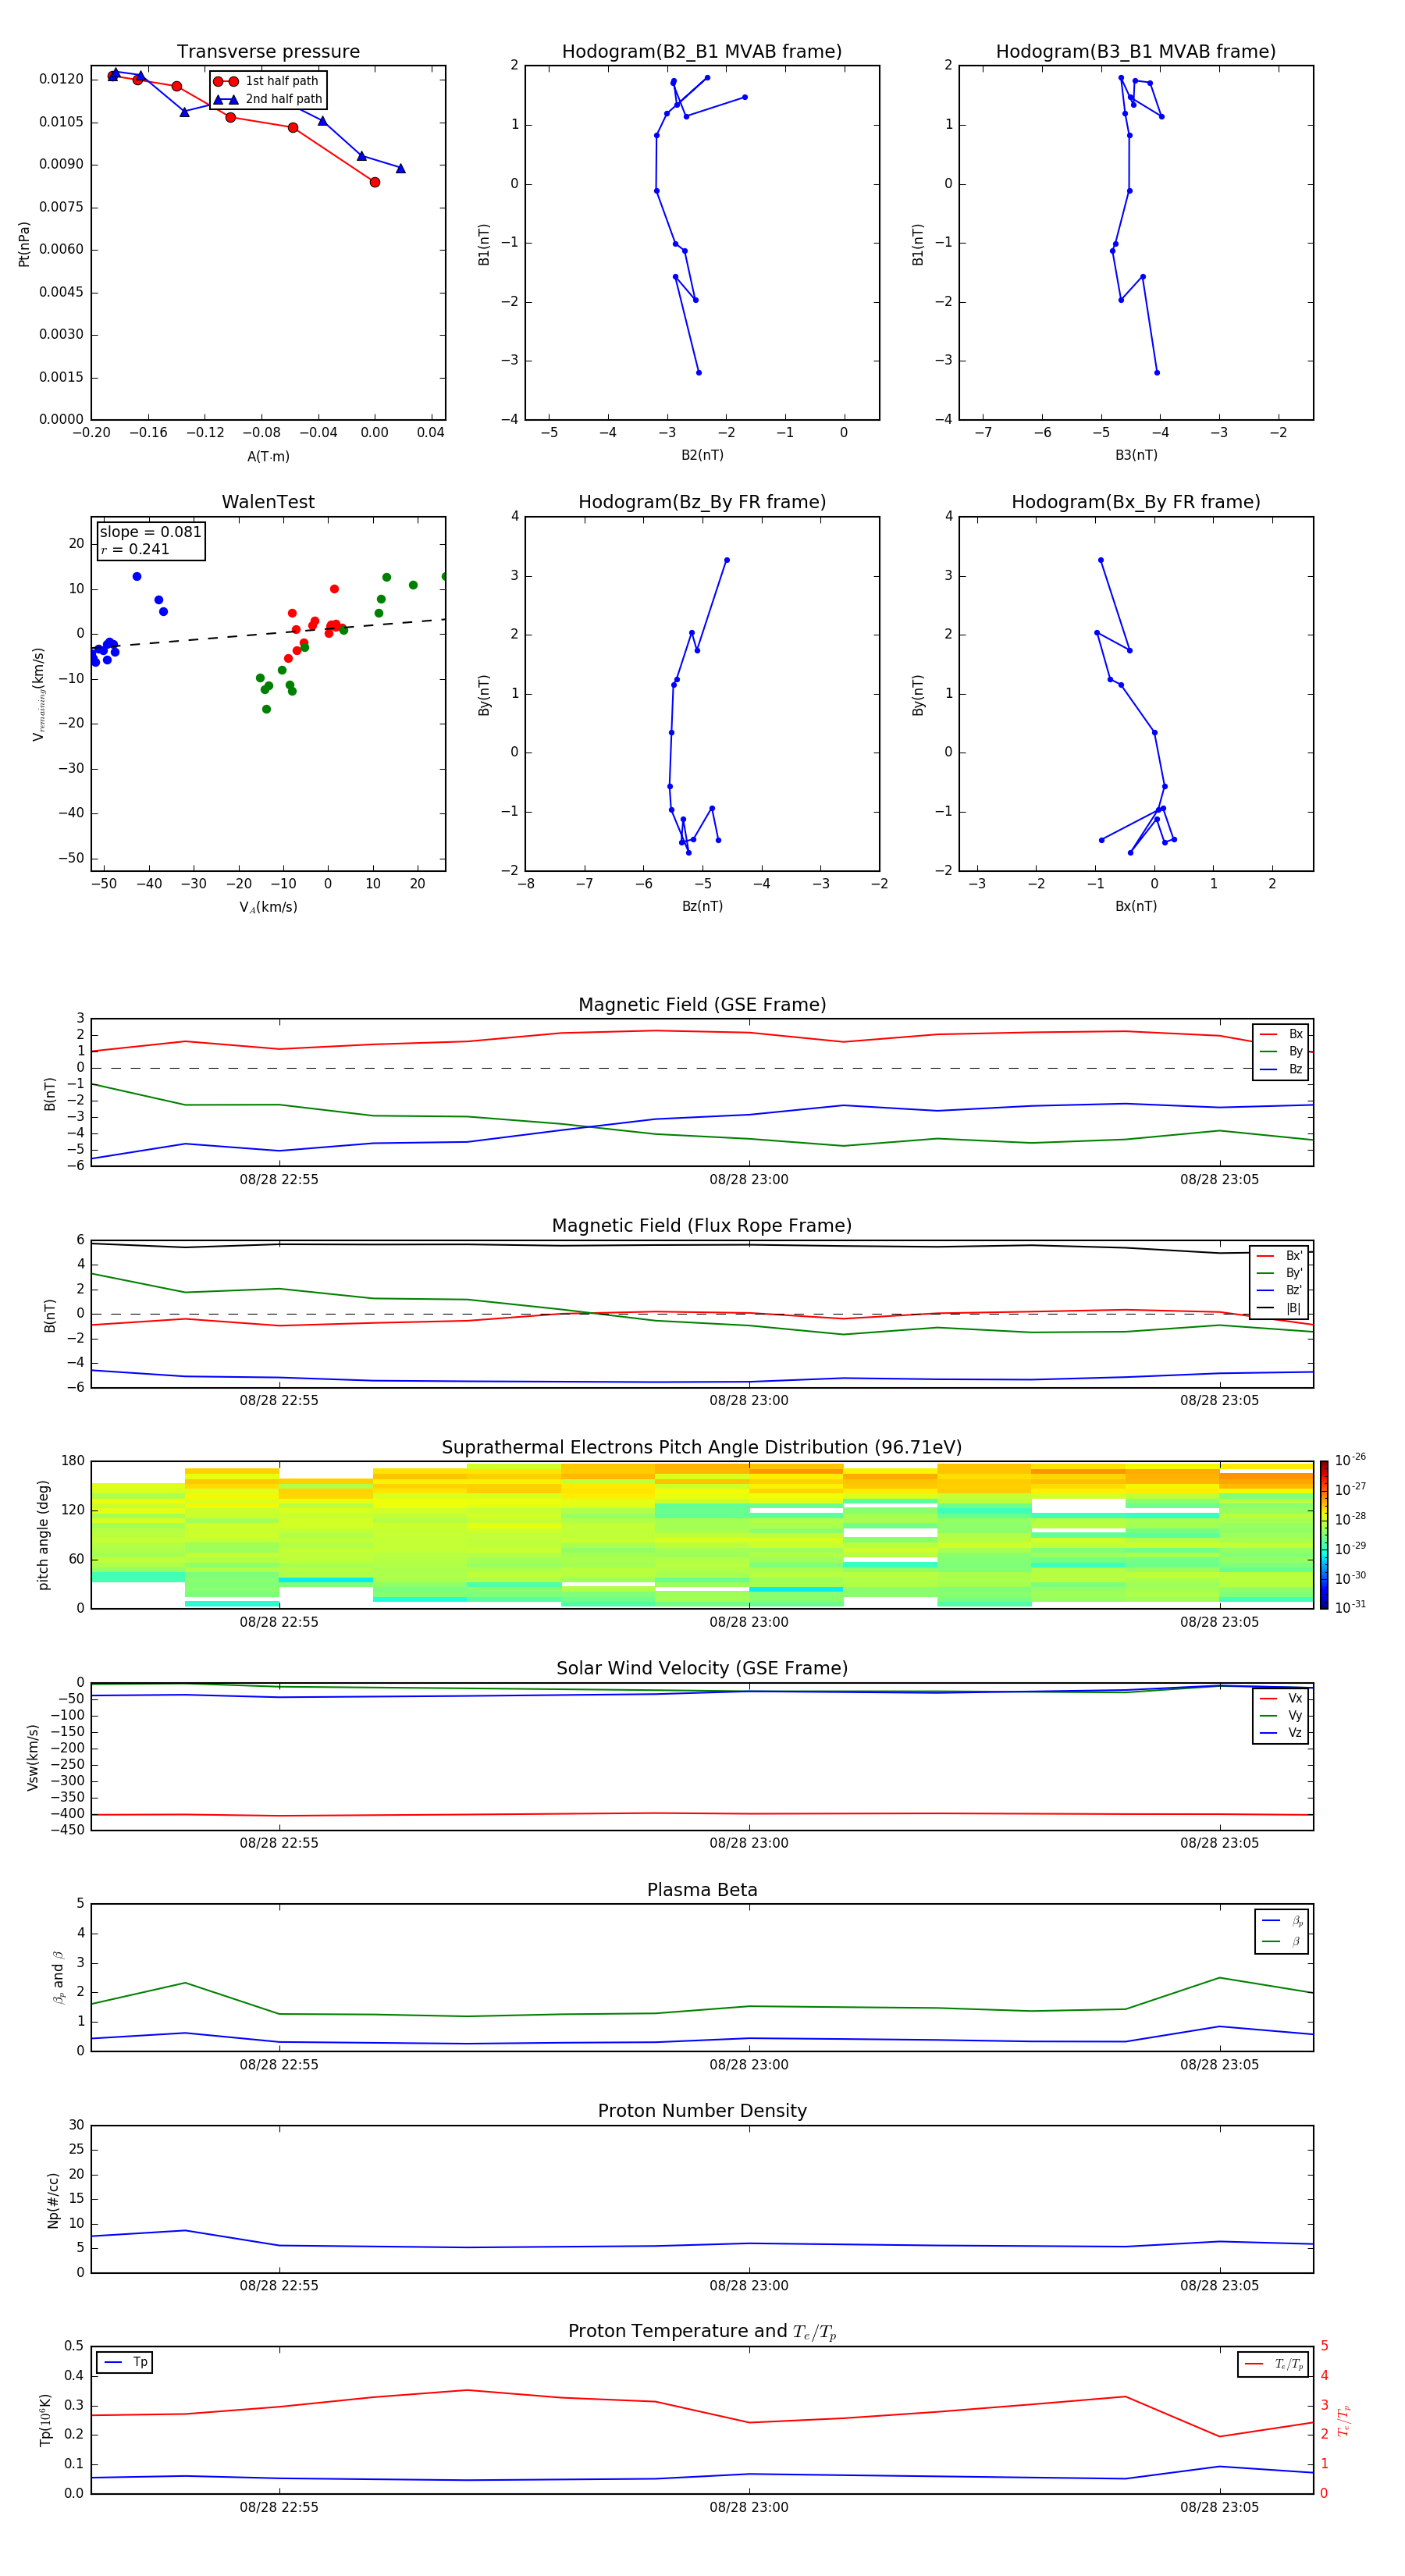Click the "Proton Number Density" title
This screenshot has height=2576, width=1405.
702,2112
